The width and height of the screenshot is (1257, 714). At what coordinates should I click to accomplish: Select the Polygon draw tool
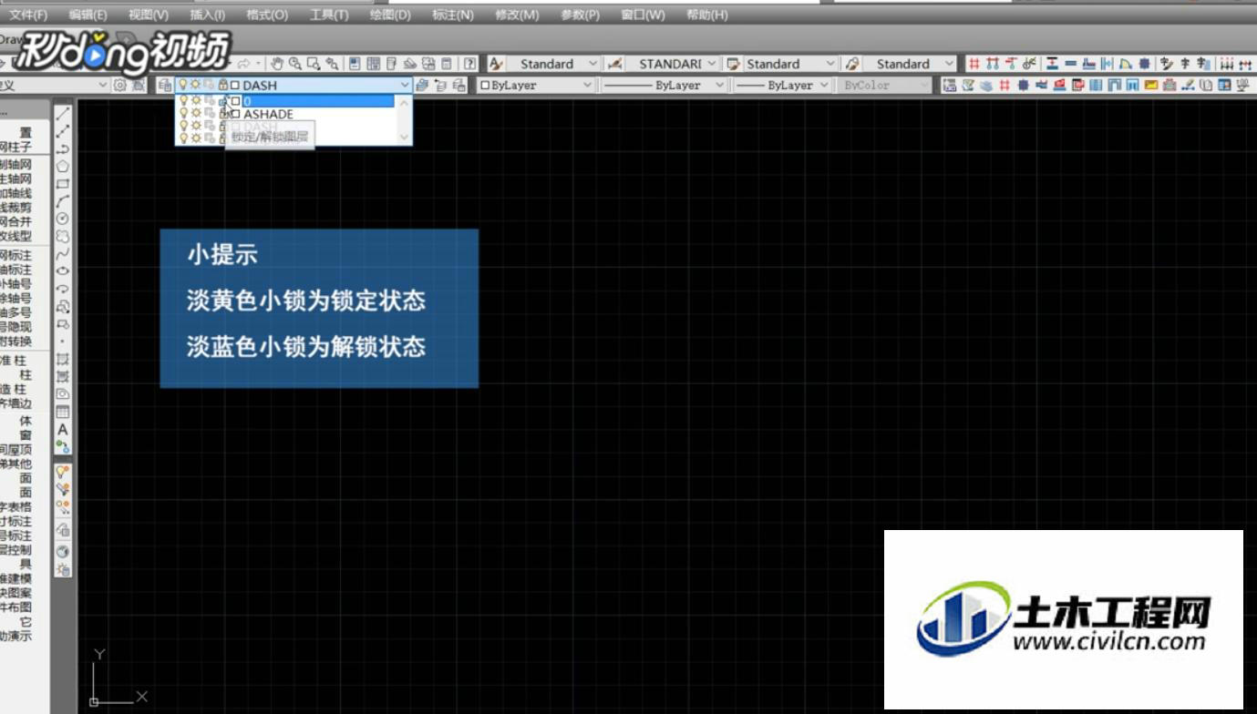point(63,166)
